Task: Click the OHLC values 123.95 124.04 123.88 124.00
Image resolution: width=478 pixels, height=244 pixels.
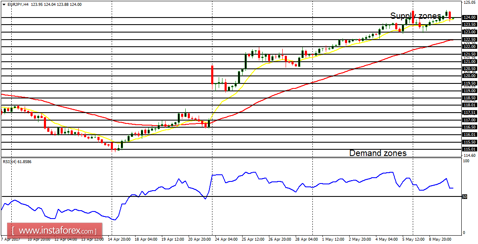Action: coord(56,5)
